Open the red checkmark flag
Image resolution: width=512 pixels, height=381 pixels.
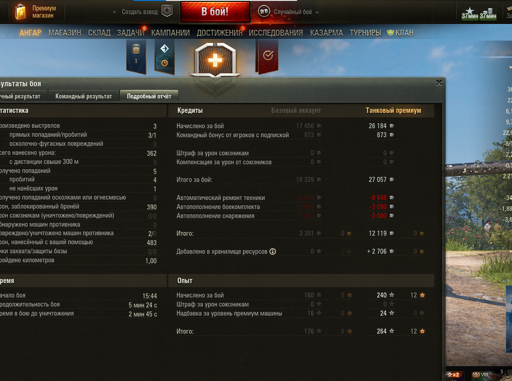(x=268, y=56)
